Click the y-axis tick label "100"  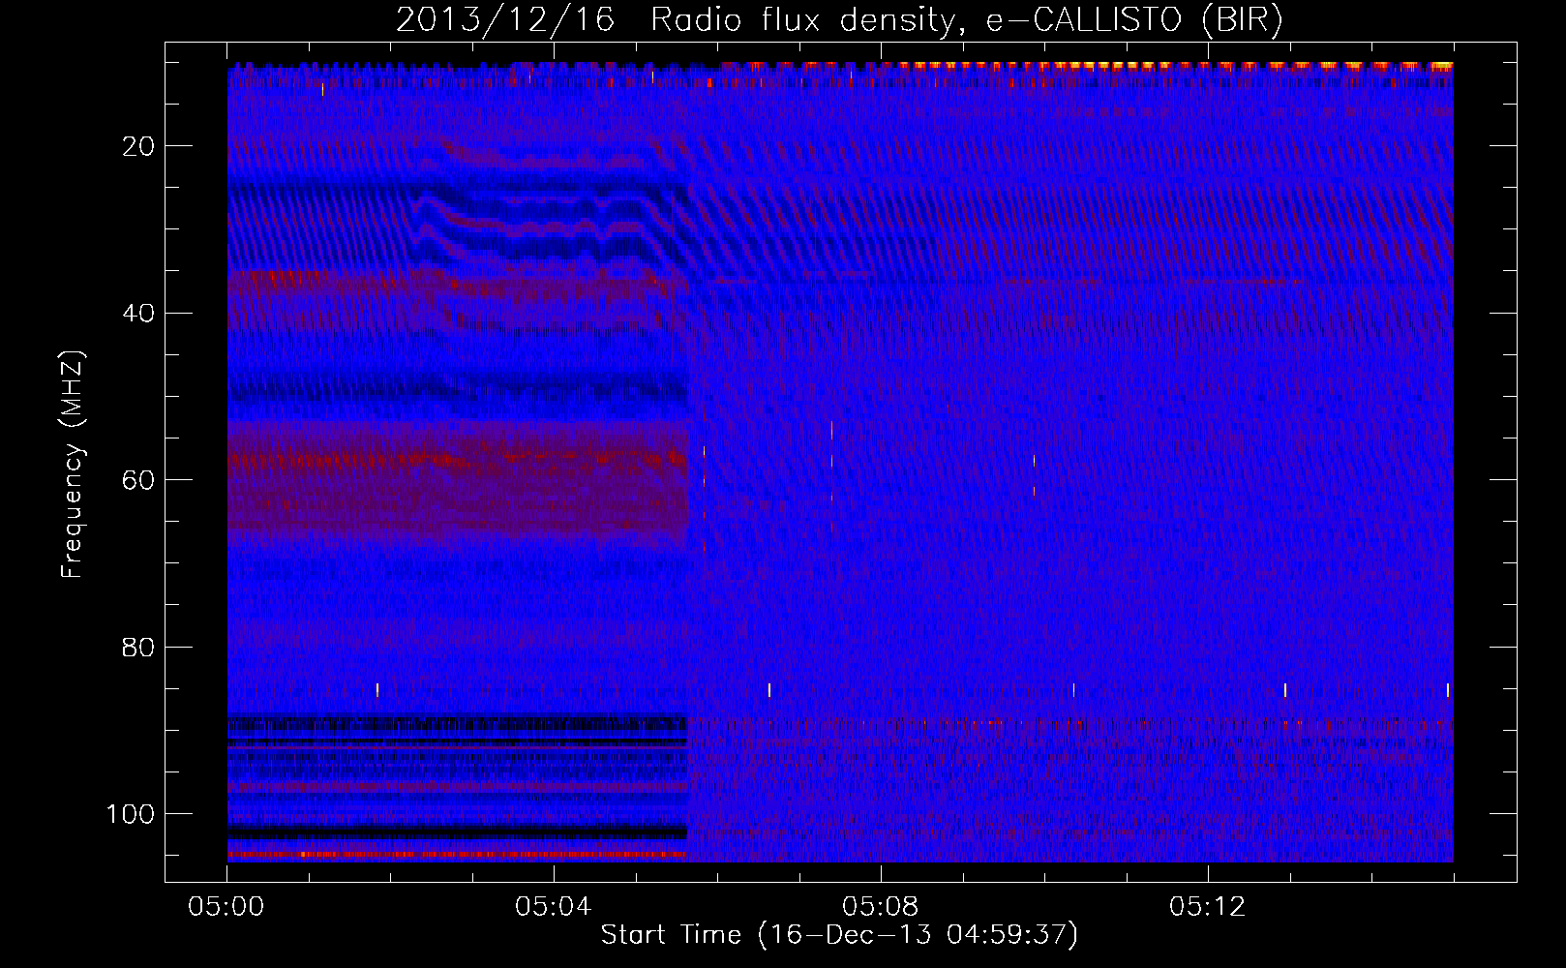pyautogui.click(x=131, y=814)
